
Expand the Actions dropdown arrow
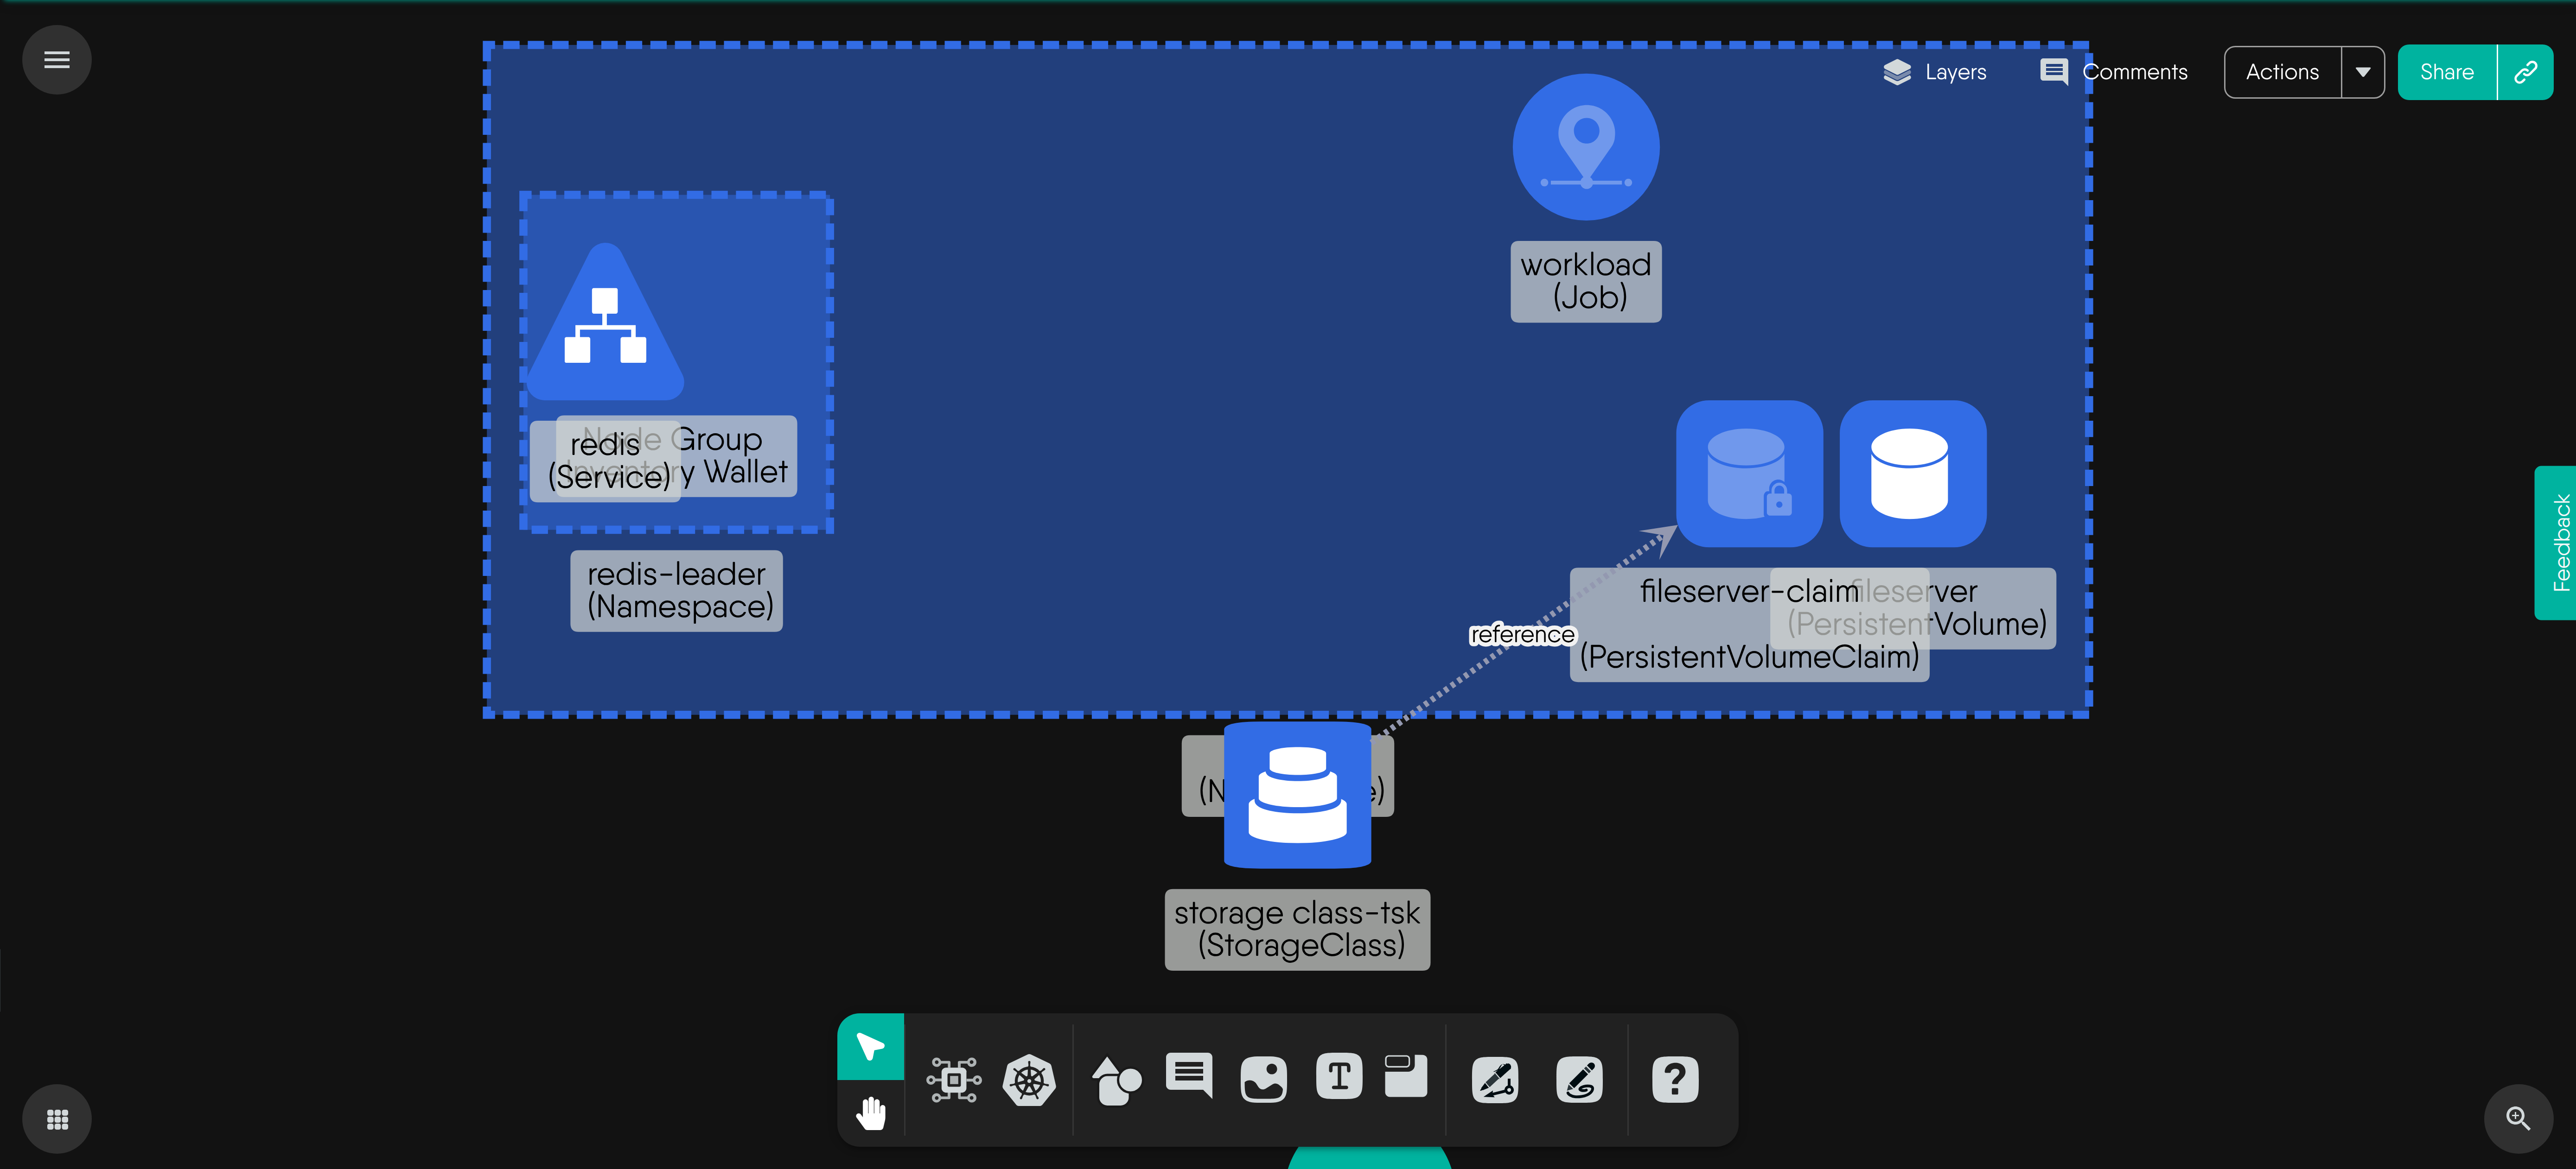point(2363,72)
